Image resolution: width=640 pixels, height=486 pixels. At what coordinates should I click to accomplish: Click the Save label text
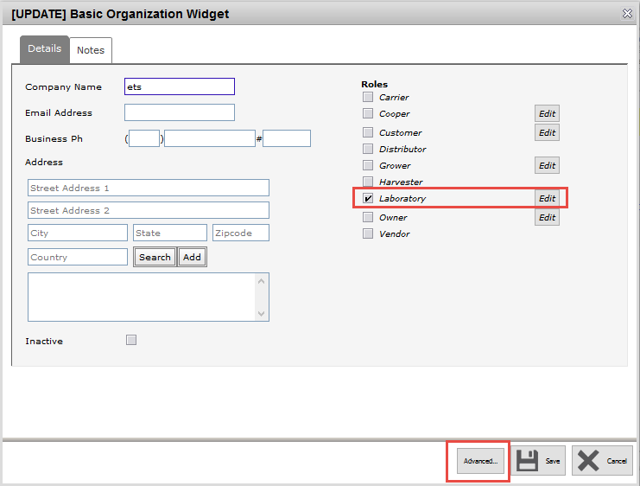point(553,461)
